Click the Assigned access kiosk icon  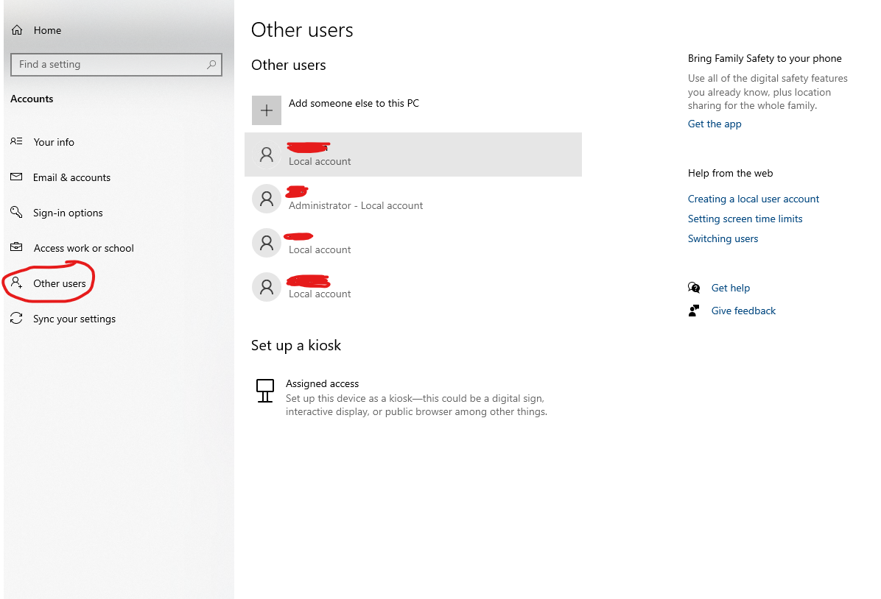265,391
